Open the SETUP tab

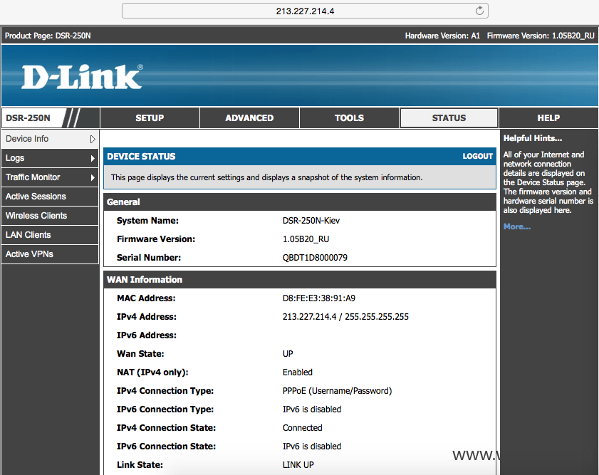coord(150,118)
